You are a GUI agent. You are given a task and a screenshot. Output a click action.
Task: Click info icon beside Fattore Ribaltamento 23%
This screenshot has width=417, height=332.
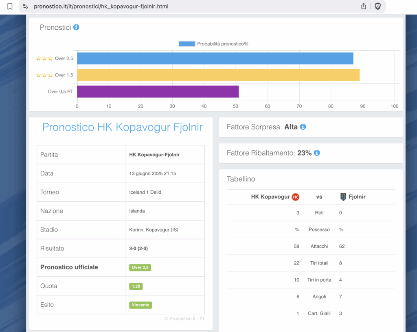click(x=317, y=153)
